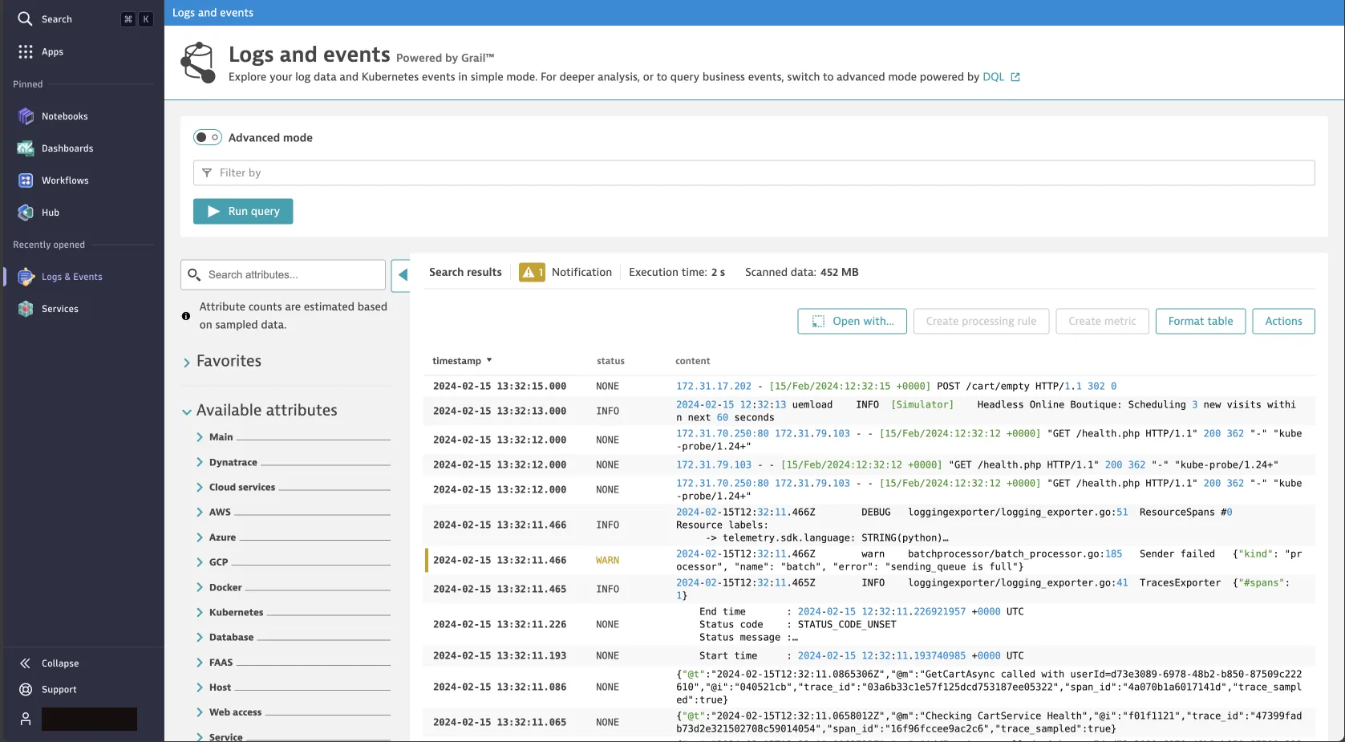Expand the Cloud services attribute group
Image resolution: width=1345 pixels, height=742 pixels.
[x=200, y=487]
